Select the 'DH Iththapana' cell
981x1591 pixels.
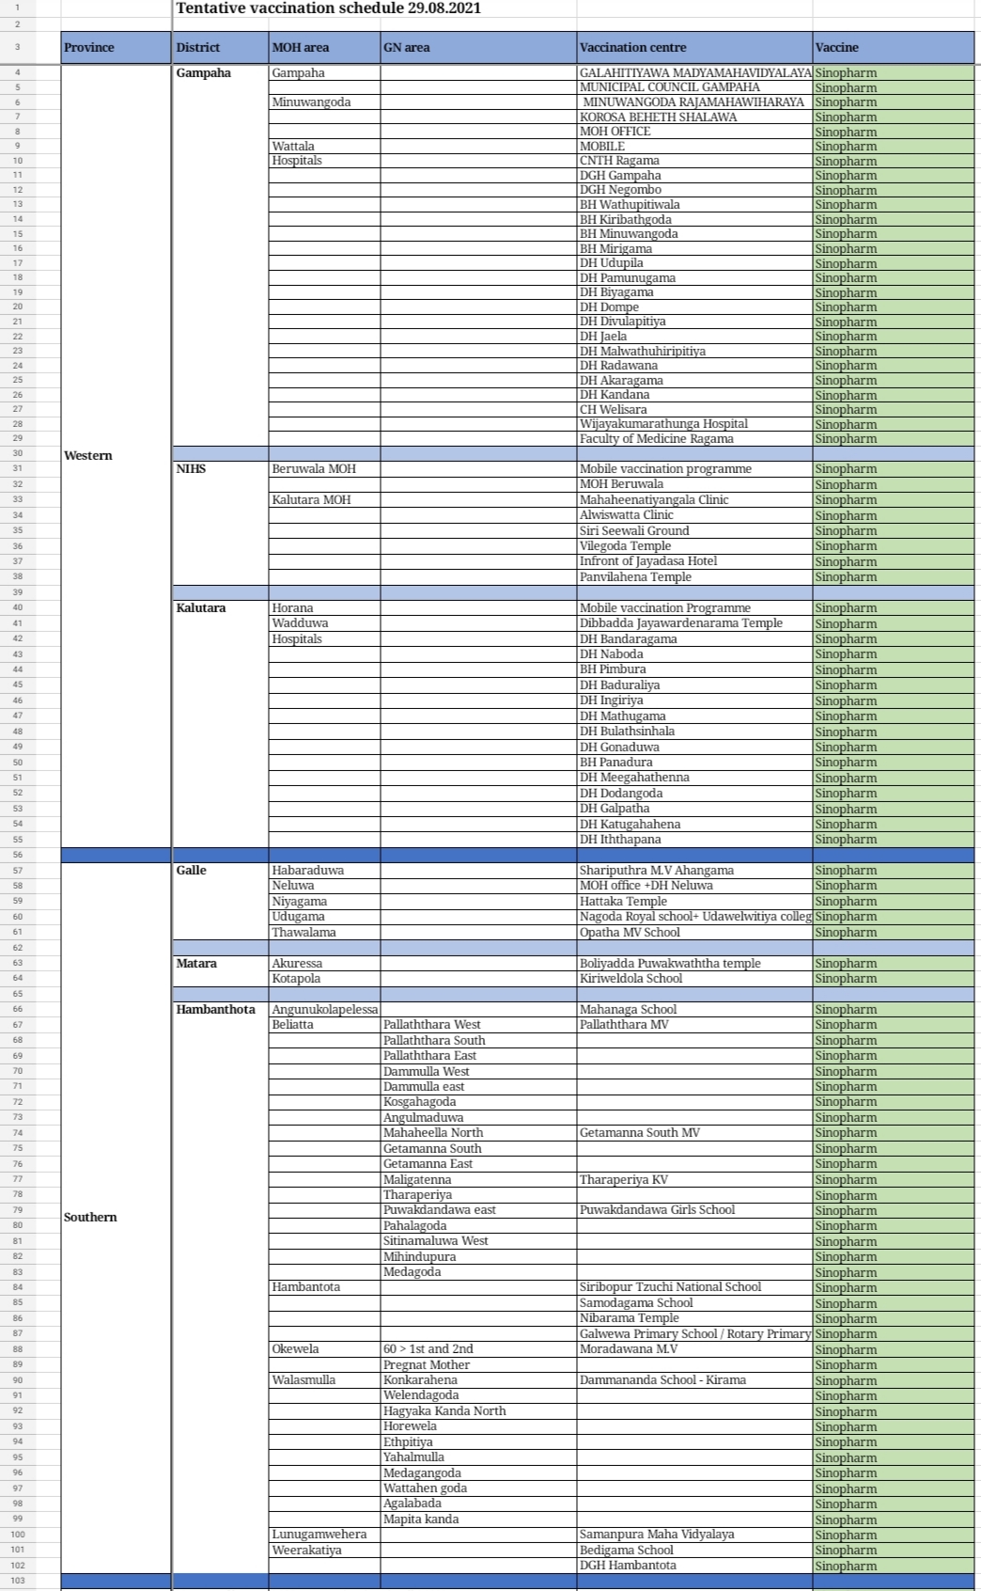[695, 840]
